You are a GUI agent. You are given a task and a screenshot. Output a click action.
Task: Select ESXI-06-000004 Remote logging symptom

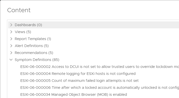tap(78, 74)
